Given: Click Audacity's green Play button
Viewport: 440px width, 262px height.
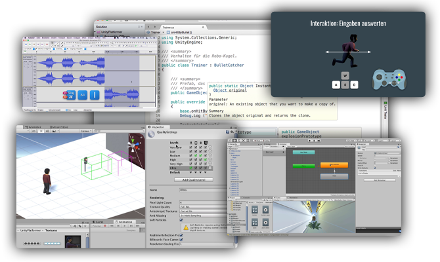Looking at the screenshot, I should click(30, 45).
